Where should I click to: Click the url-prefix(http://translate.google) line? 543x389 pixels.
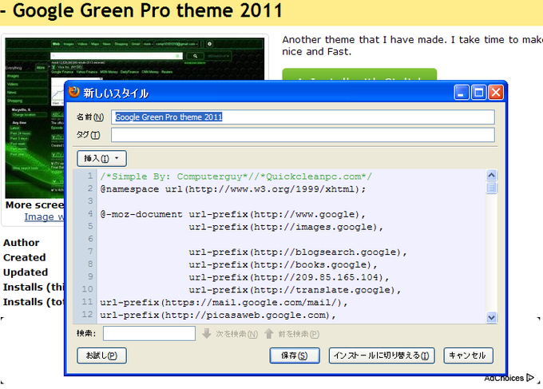295,290
